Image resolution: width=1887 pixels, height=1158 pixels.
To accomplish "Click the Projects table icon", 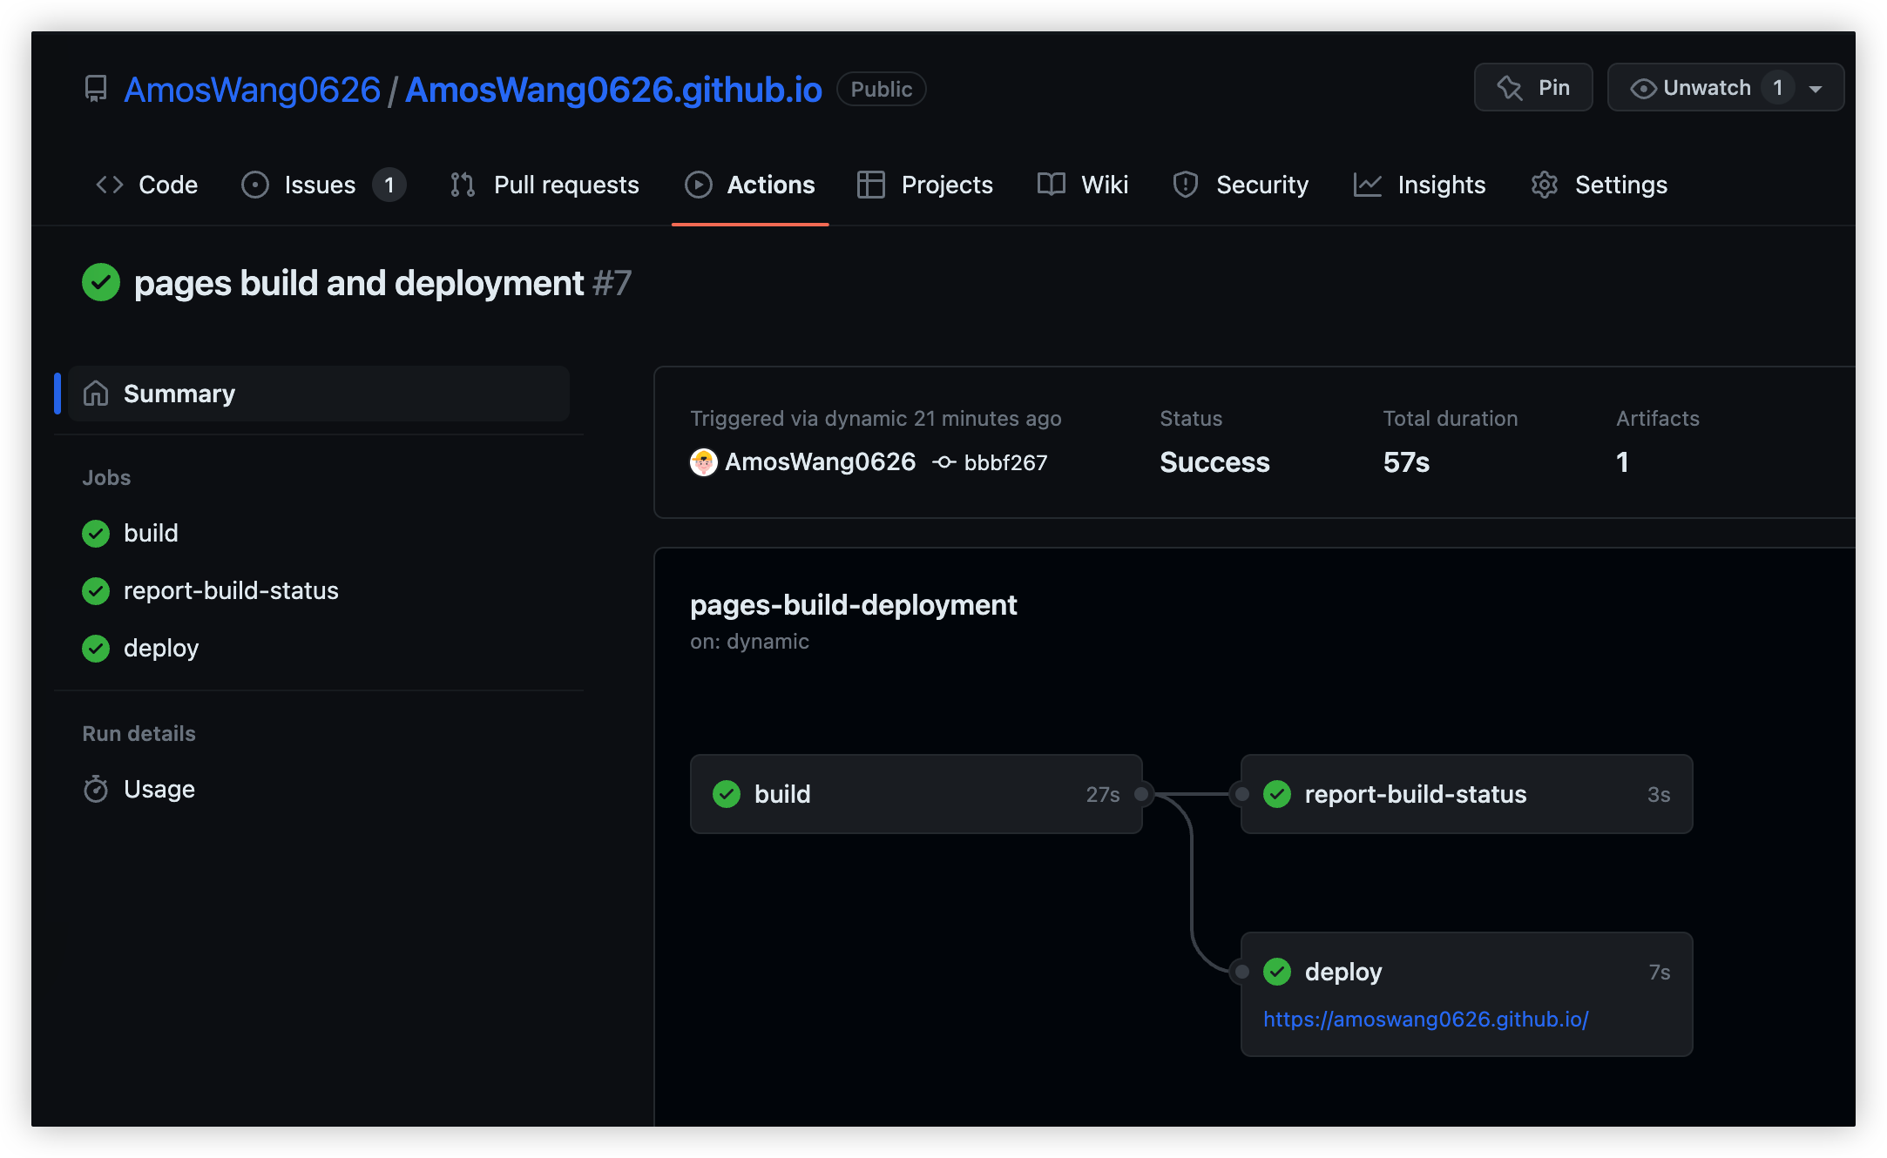I will (x=870, y=185).
